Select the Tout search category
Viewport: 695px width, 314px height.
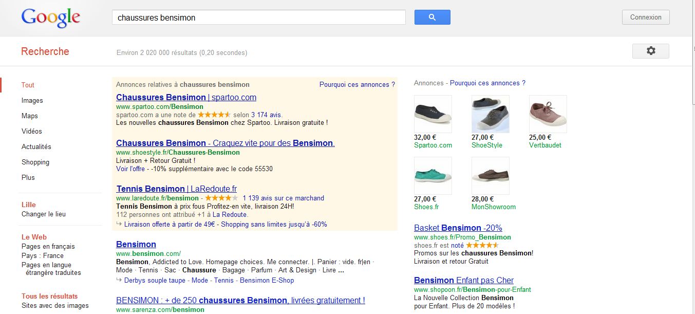[28, 85]
